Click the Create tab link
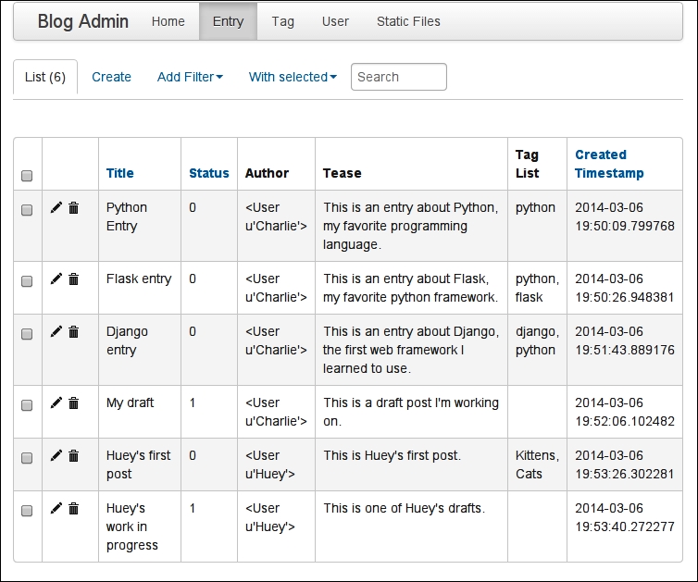This screenshot has width=698, height=582. pyautogui.click(x=111, y=77)
